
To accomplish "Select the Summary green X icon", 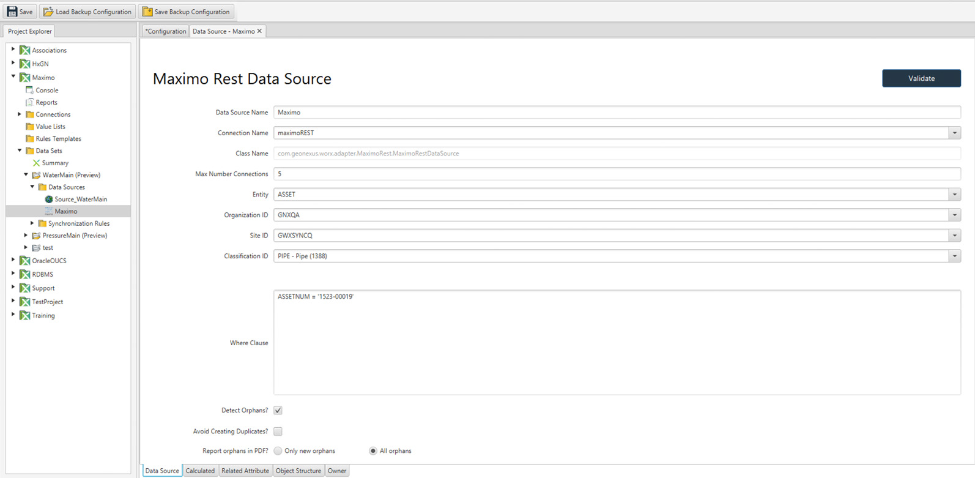I will pos(36,163).
